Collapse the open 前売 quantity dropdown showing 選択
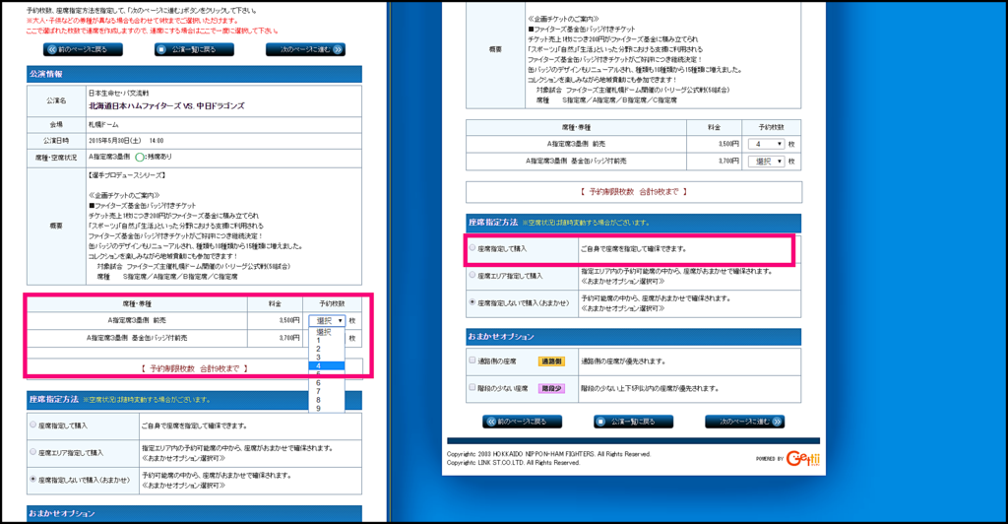 (x=327, y=320)
